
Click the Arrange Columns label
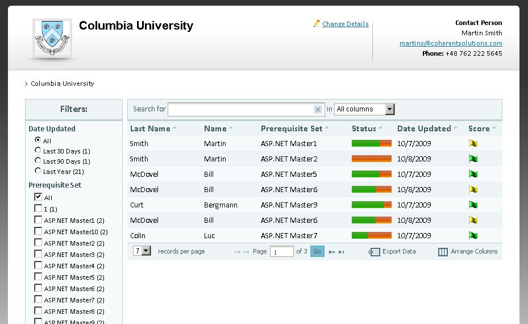point(474,252)
